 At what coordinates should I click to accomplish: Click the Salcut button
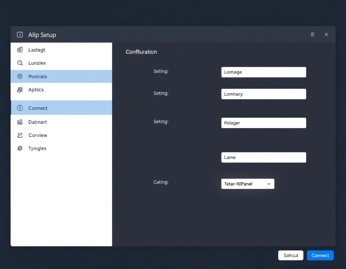[x=290, y=255]
